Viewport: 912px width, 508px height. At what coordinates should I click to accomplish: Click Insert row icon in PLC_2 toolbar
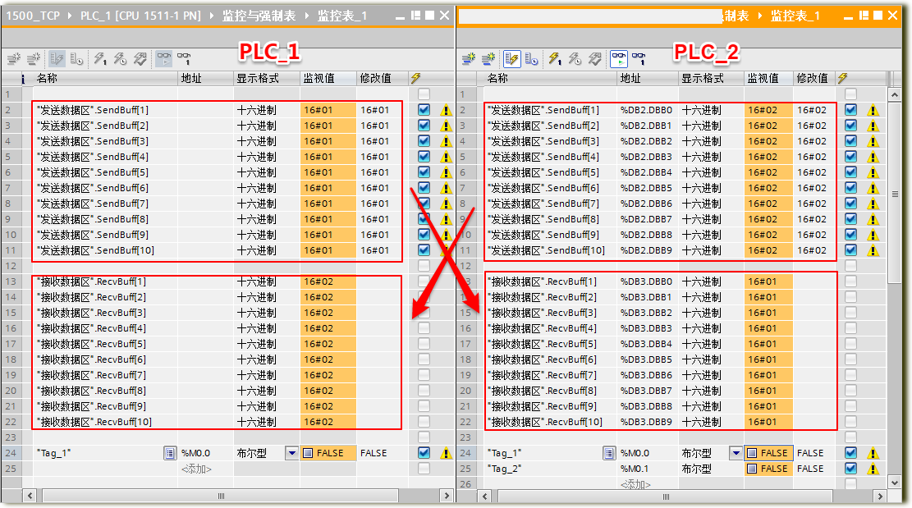coord(469,58)
